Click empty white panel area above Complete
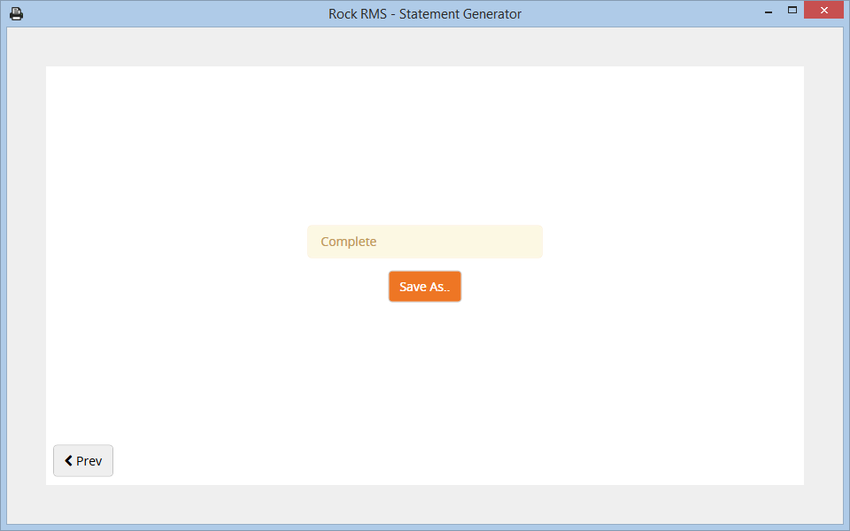Viewport: 850px width, 531px height. (425, 142)
